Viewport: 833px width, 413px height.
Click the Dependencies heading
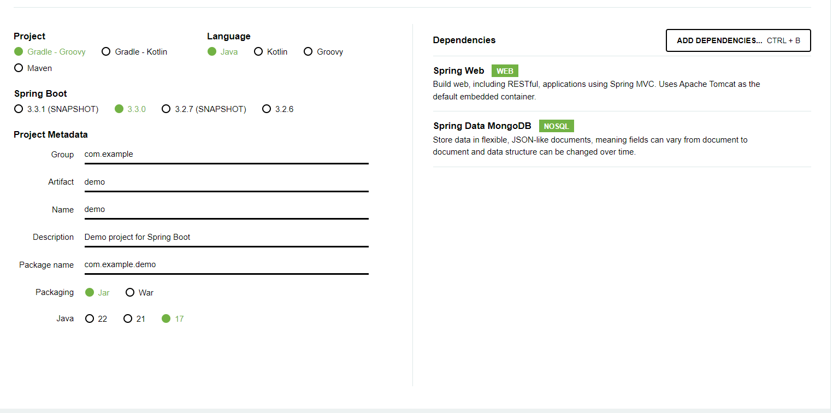pyautogui.click(x=464, y=40)
